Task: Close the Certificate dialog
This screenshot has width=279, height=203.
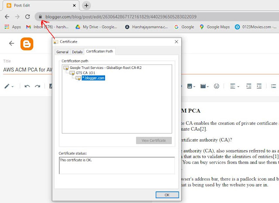Action: pyautogui.click(x=176, y=42)
